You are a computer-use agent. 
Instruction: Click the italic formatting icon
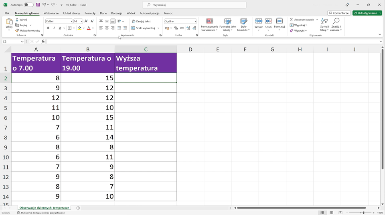pyautogui.click(x=54, y=28)
